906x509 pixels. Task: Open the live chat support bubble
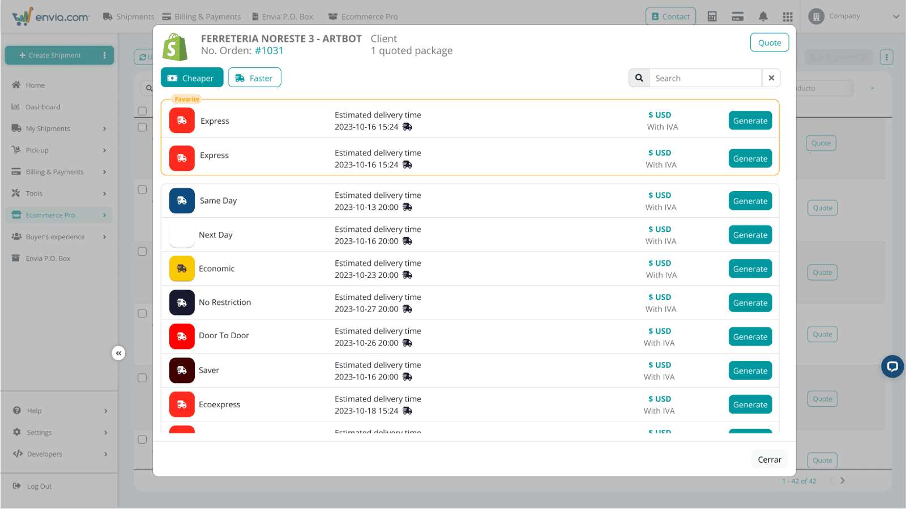click(892, 366)
